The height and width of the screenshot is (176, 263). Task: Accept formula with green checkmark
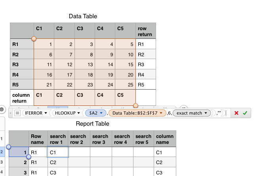(x=245, y=113)
